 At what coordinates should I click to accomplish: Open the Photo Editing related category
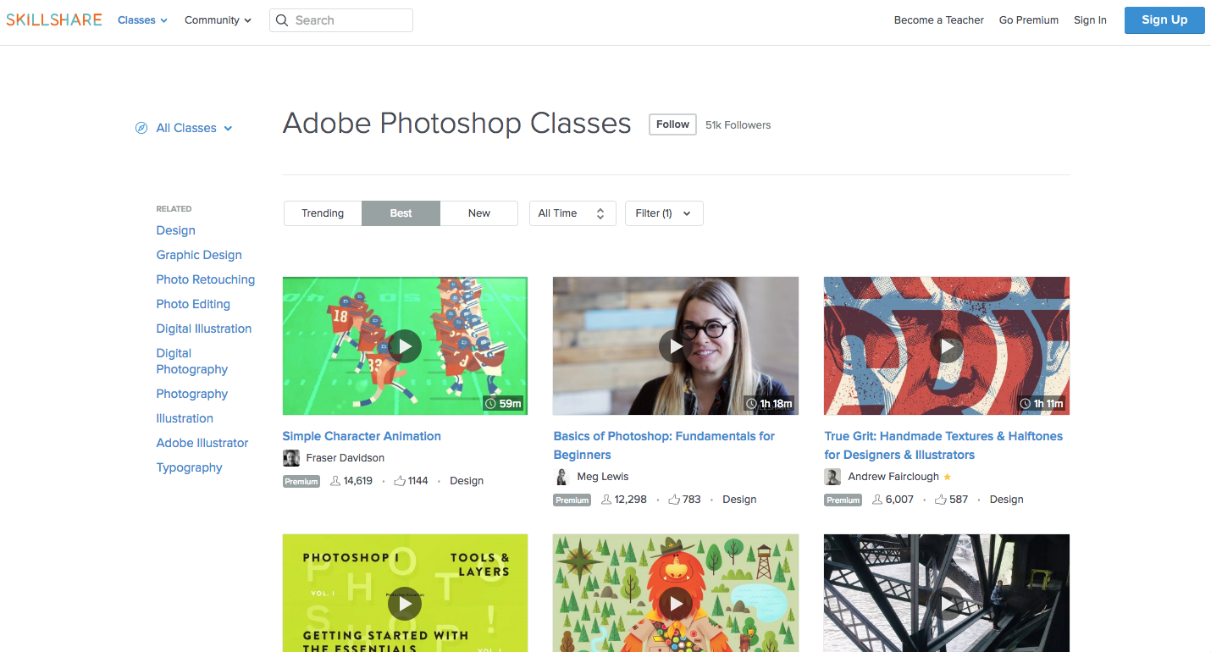193,304
